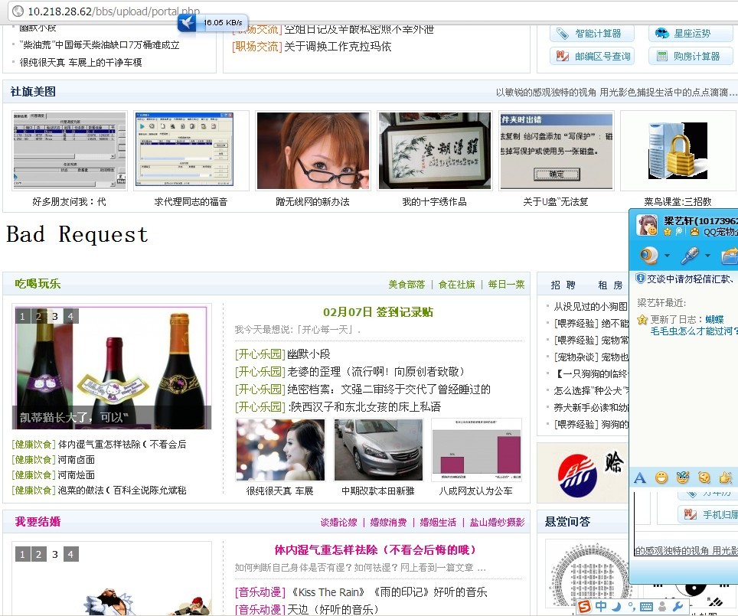Open the smiley emoticon picker in chat

coord(661,478)
